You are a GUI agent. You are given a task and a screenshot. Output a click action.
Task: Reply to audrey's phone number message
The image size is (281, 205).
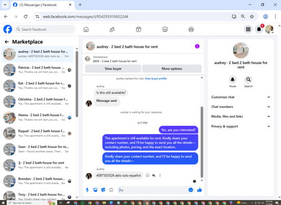(154, 175)
